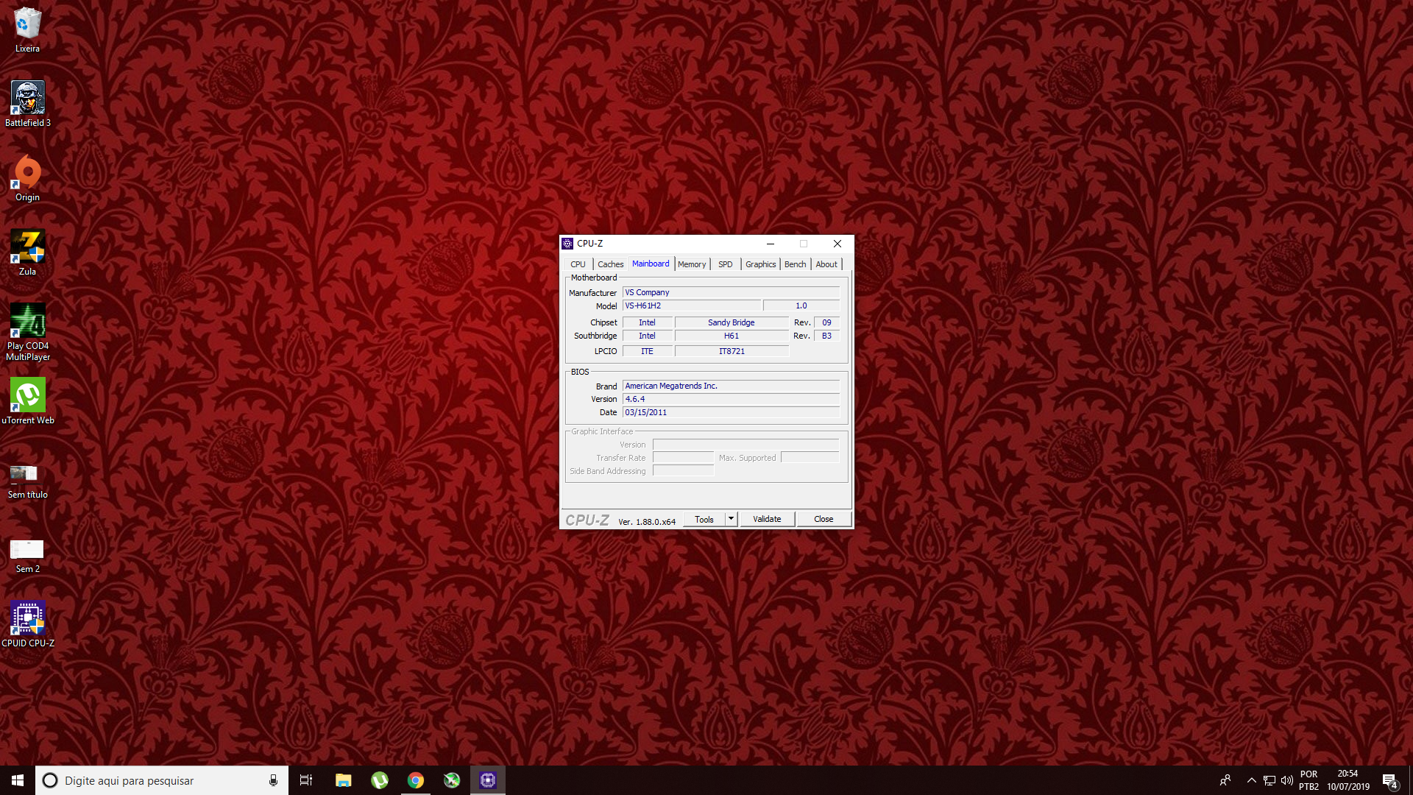Click the H61 southbridge value
The image size is (1413, 795).
click(732, 336)
